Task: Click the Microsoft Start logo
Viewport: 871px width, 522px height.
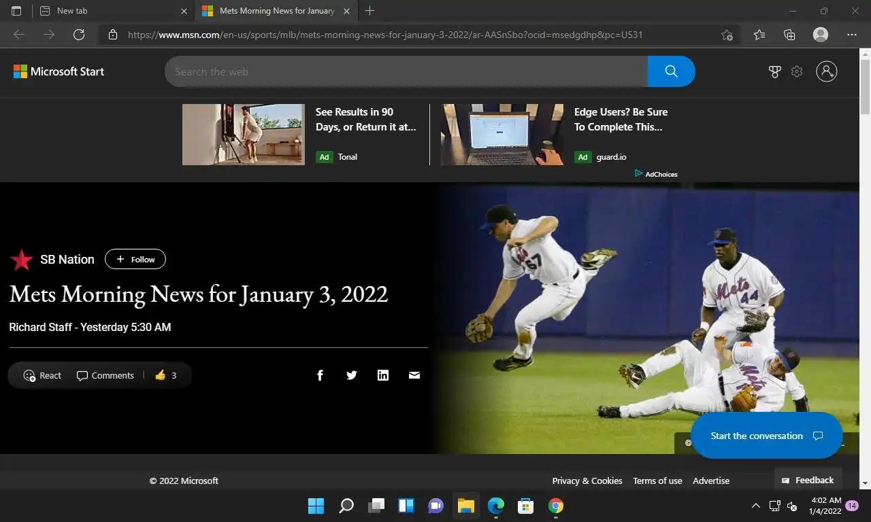Action: coord(59,71)
